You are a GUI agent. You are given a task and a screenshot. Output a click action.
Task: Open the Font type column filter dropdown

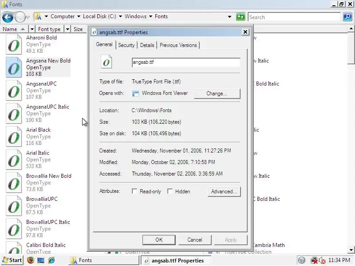67,29
